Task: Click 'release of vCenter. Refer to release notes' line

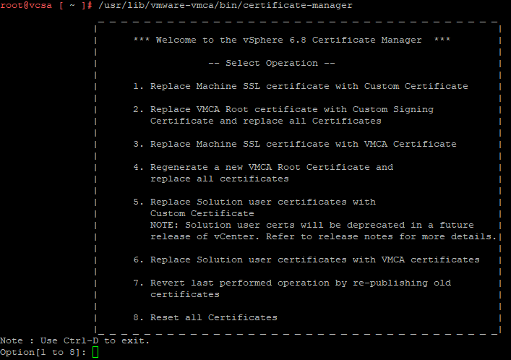Action: click(x=323, y=236)
